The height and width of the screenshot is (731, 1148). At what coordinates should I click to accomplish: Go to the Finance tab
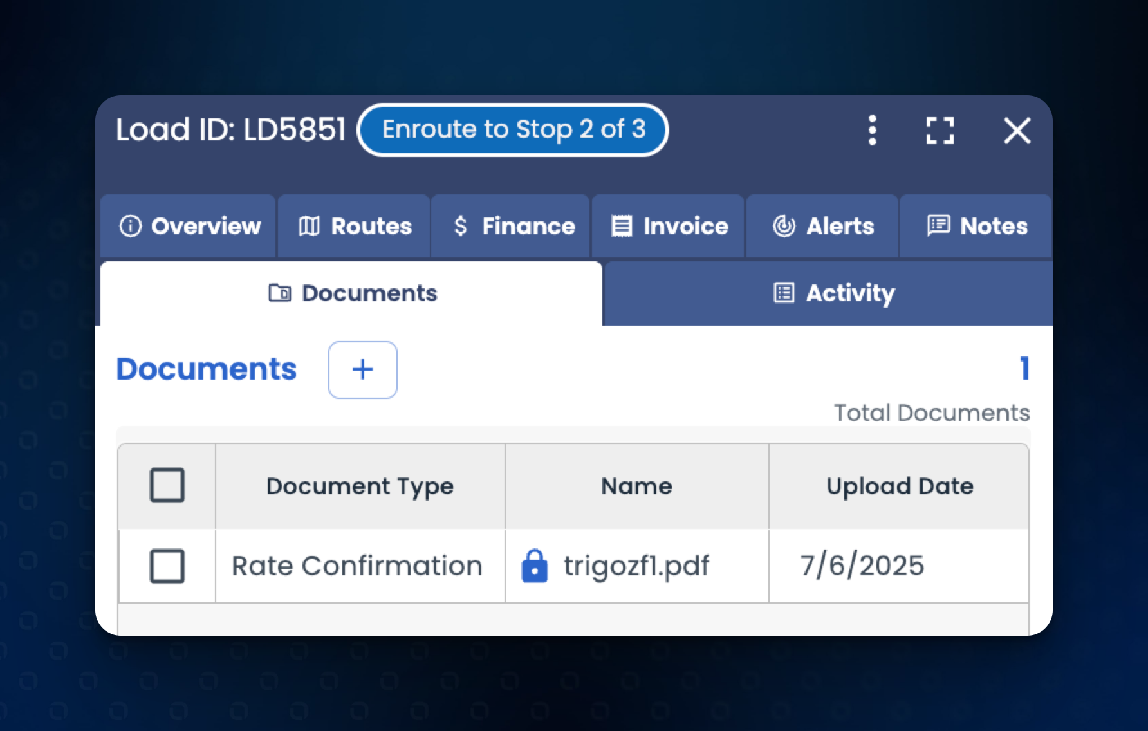coord(511,227)
